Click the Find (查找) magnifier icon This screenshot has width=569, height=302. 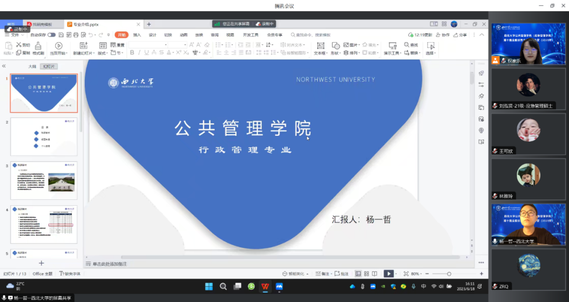pyautogui.click(x=406, y=45)
